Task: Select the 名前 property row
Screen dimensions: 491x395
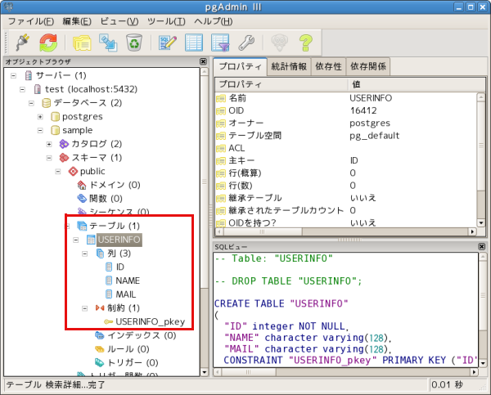Action: [x=345, y=98]
